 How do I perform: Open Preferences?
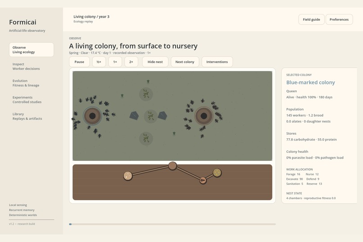339,19
